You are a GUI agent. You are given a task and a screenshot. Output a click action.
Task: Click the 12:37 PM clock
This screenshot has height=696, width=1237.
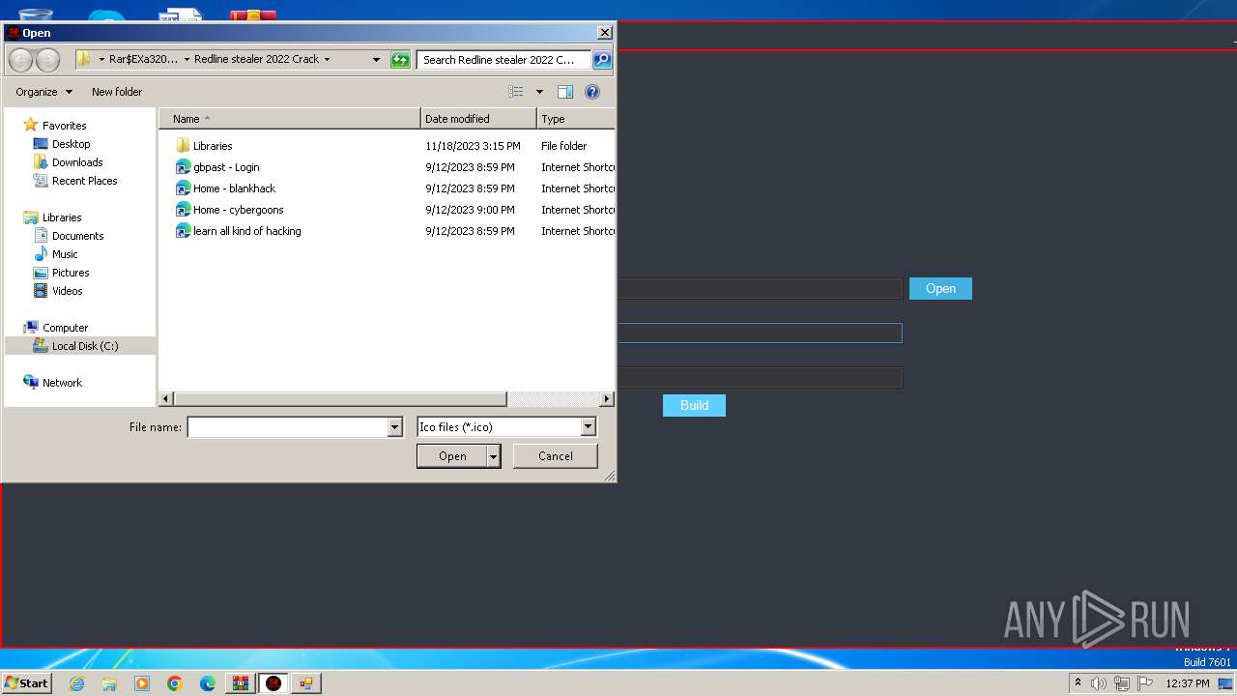(x=1187, y=683)
